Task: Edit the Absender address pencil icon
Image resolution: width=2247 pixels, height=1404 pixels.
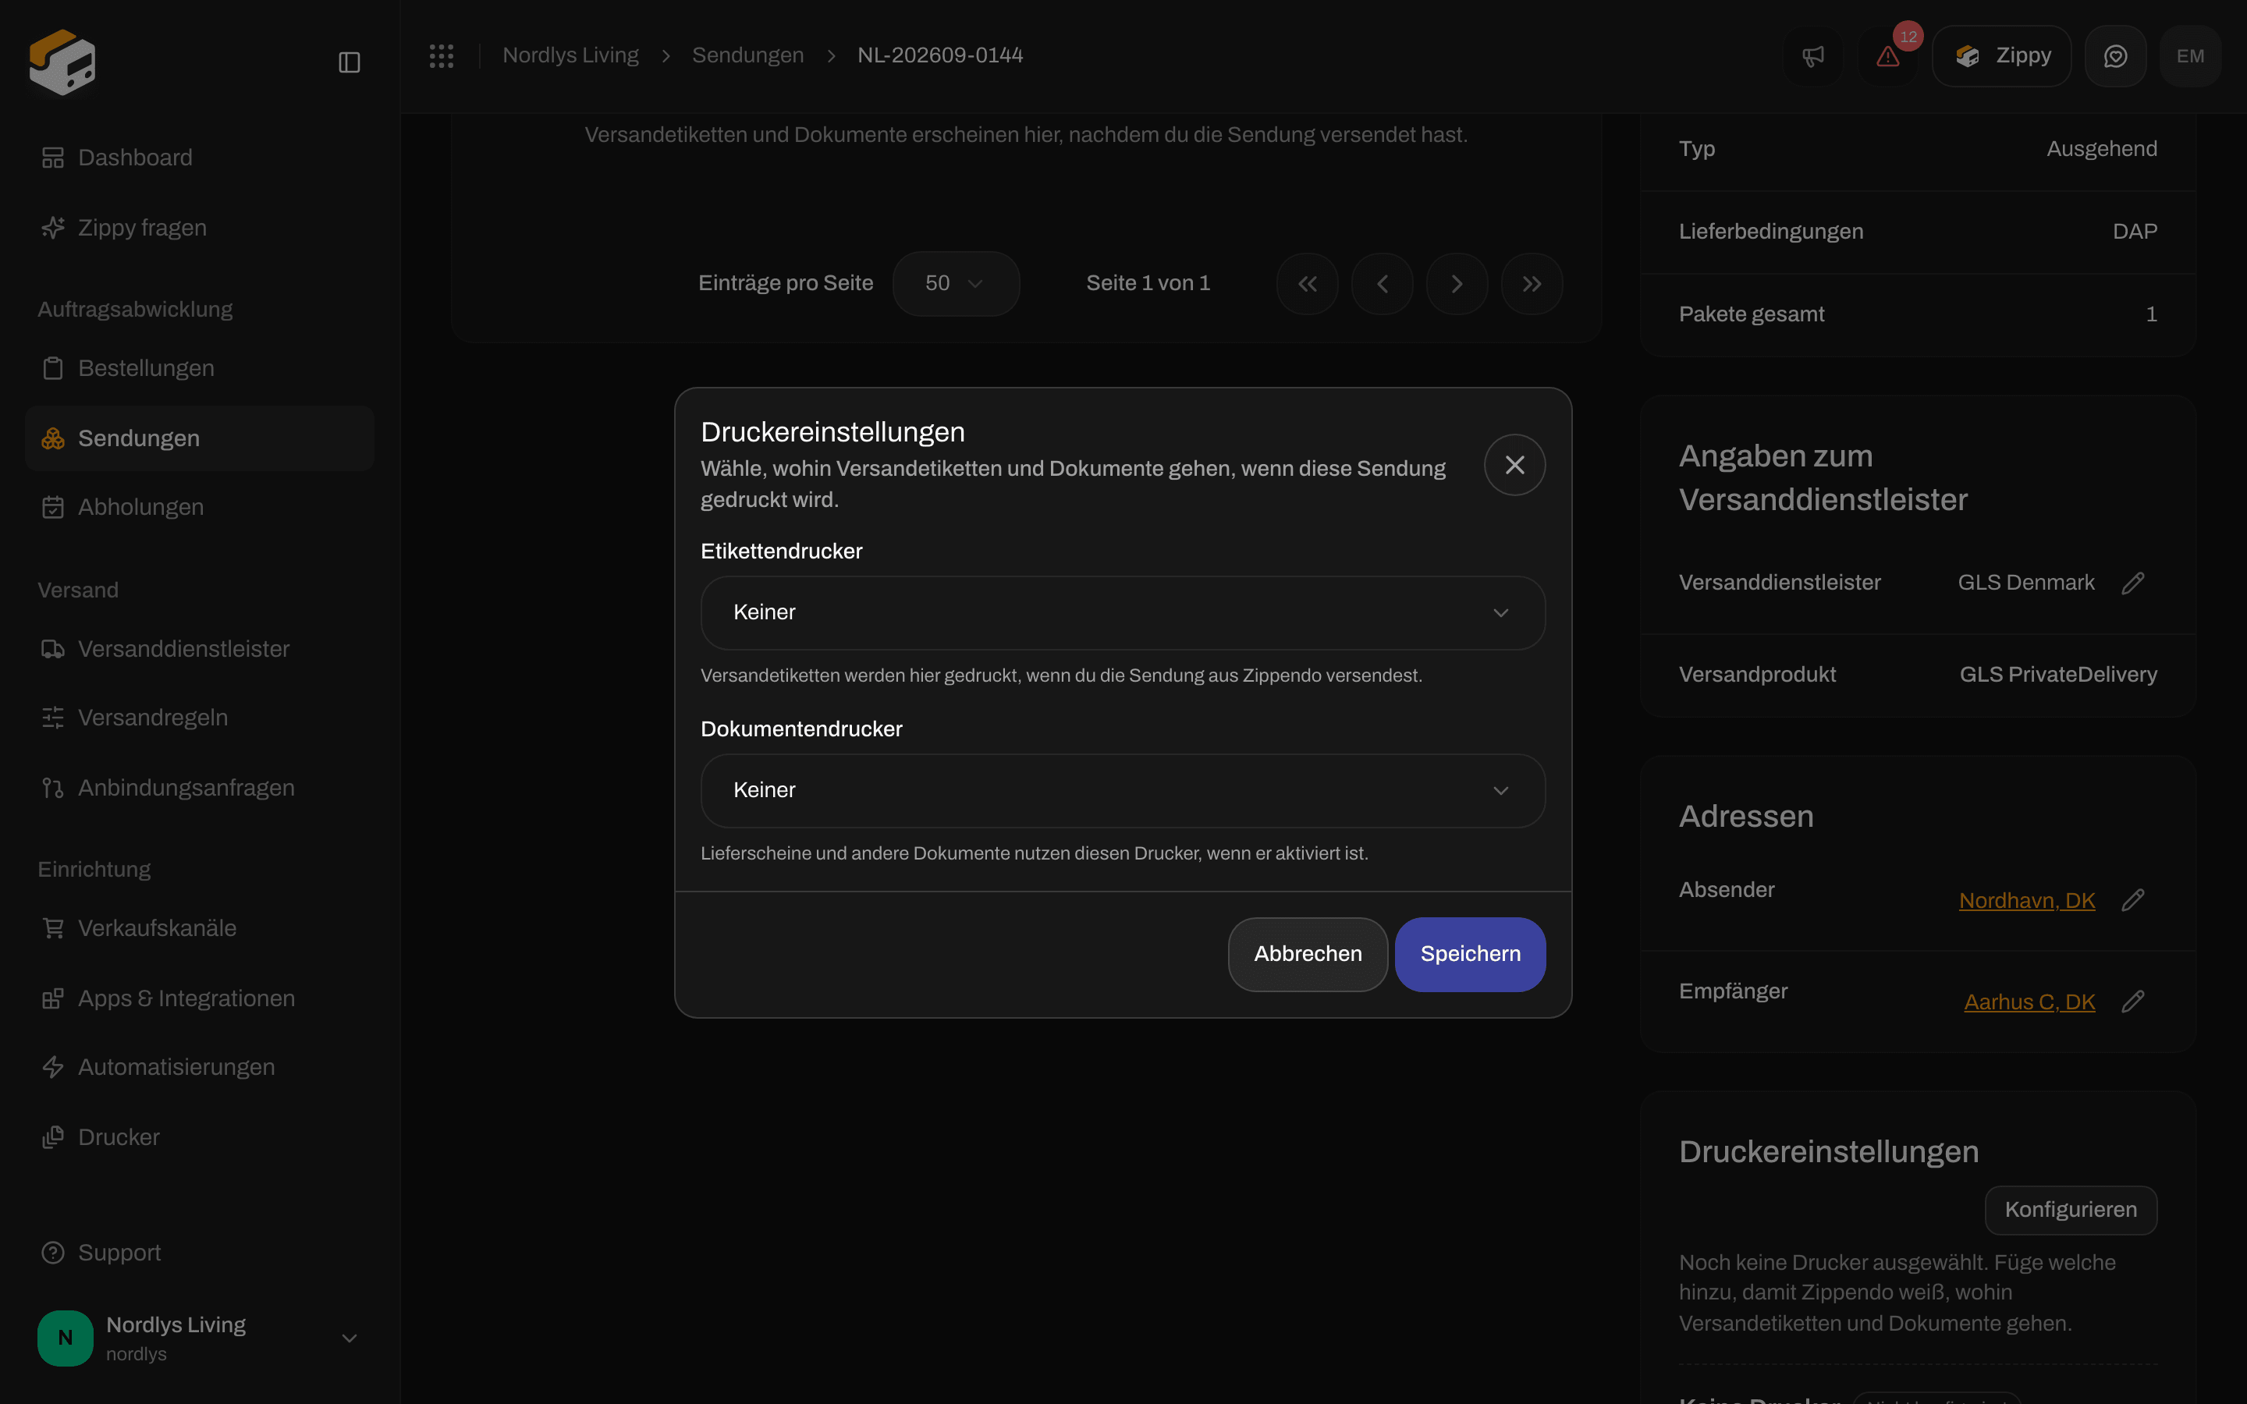Action: pos(2133,901)
